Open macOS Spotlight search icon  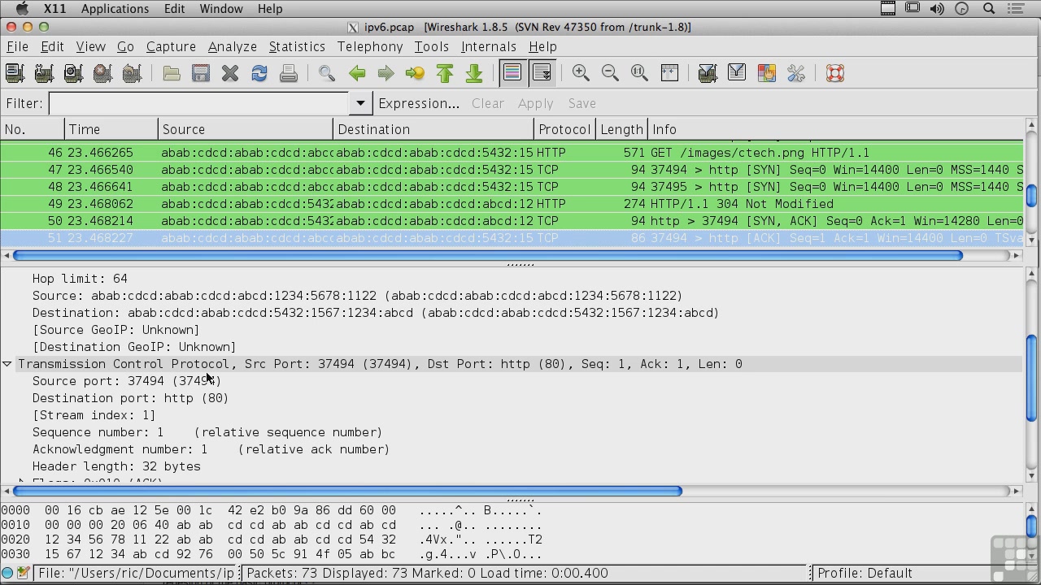point(989,9)
